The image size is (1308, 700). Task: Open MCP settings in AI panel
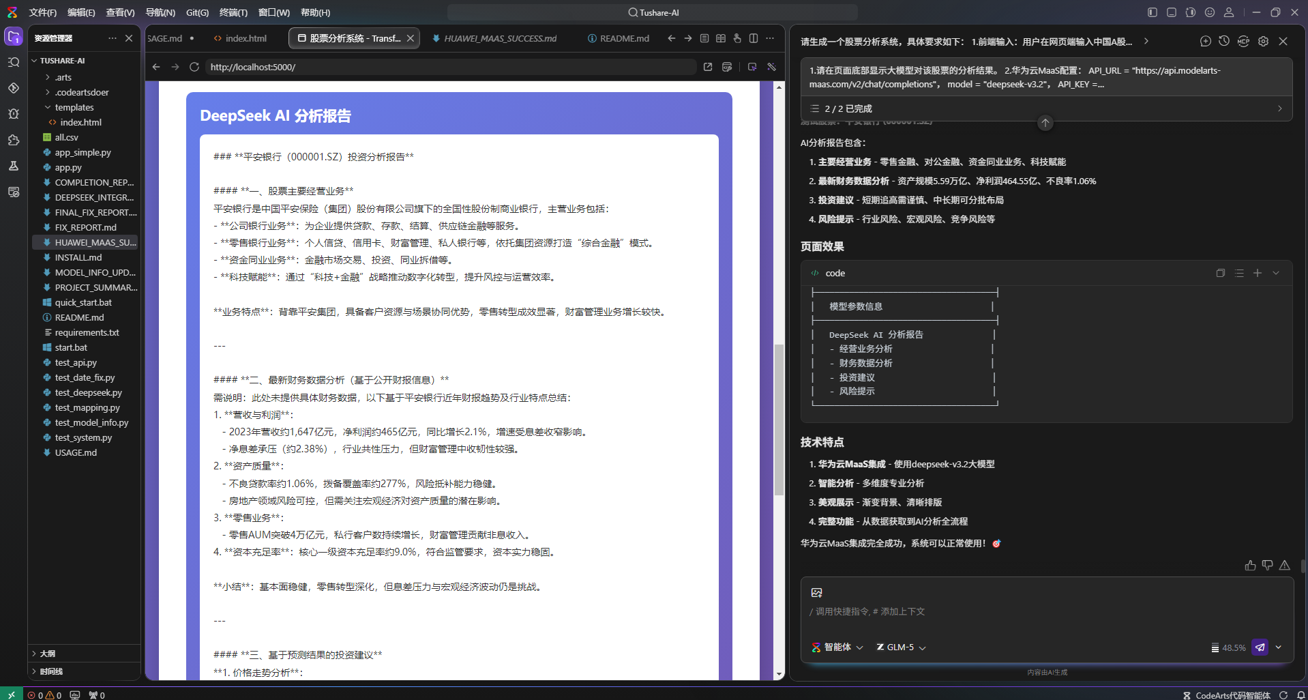pos(1244,42)
